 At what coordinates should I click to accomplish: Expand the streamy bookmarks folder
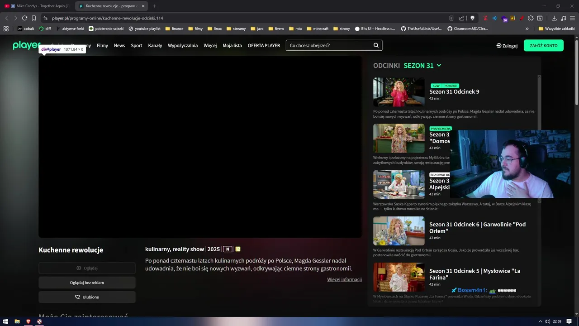pyautogui.click(x=236, y=29)
